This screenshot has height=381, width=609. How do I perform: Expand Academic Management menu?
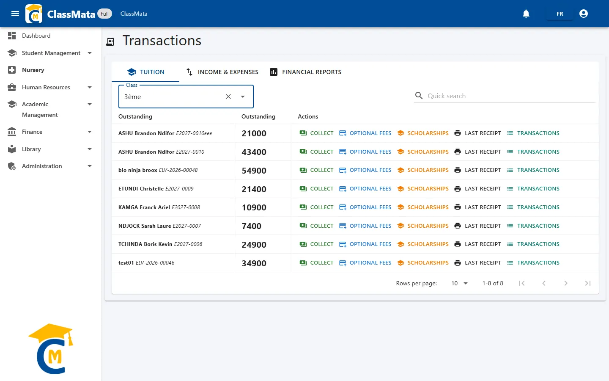click(51, 109)
